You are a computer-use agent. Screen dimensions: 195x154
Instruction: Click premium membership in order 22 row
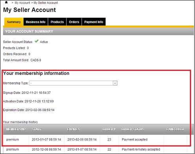point(13,150)
